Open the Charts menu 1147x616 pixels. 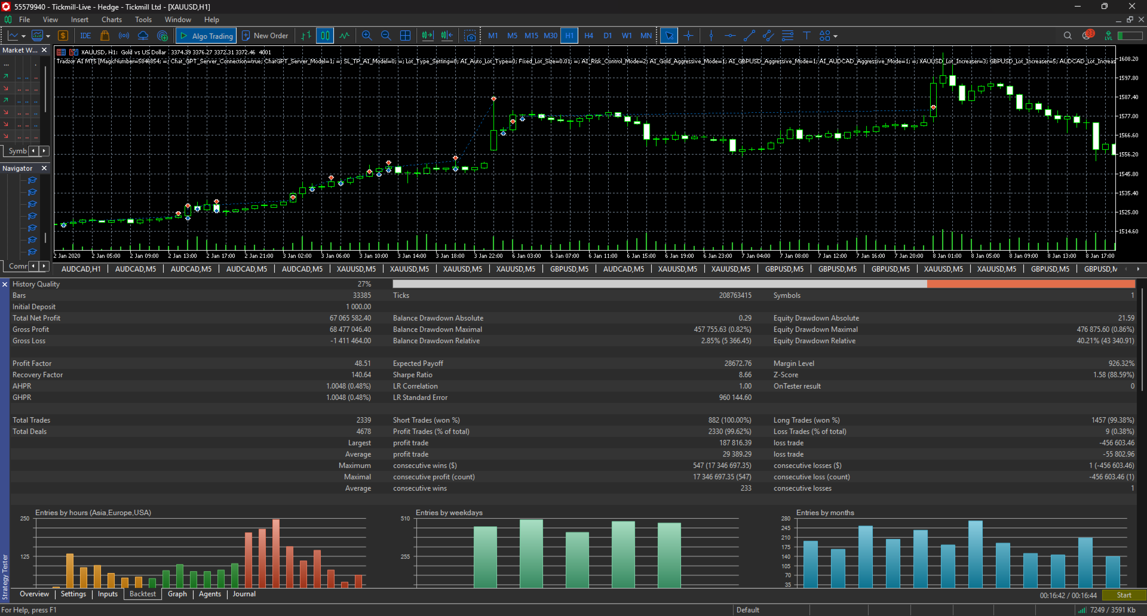click(111, 20)
